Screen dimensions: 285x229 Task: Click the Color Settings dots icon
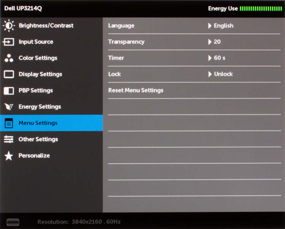(9, 58)
